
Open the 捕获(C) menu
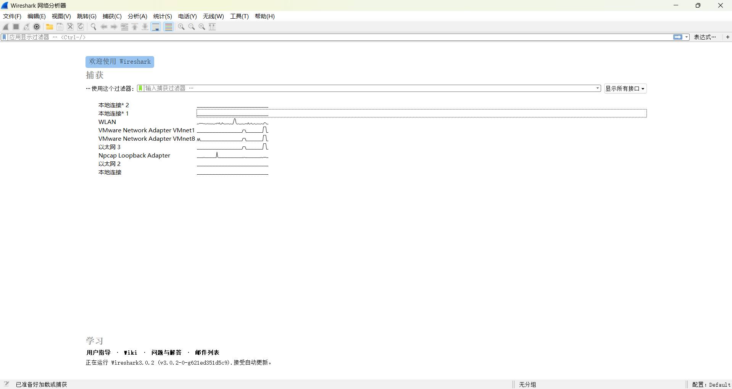[x=112, y=16]
